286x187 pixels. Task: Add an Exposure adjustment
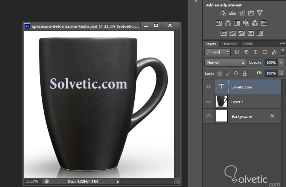coord(250,13)
